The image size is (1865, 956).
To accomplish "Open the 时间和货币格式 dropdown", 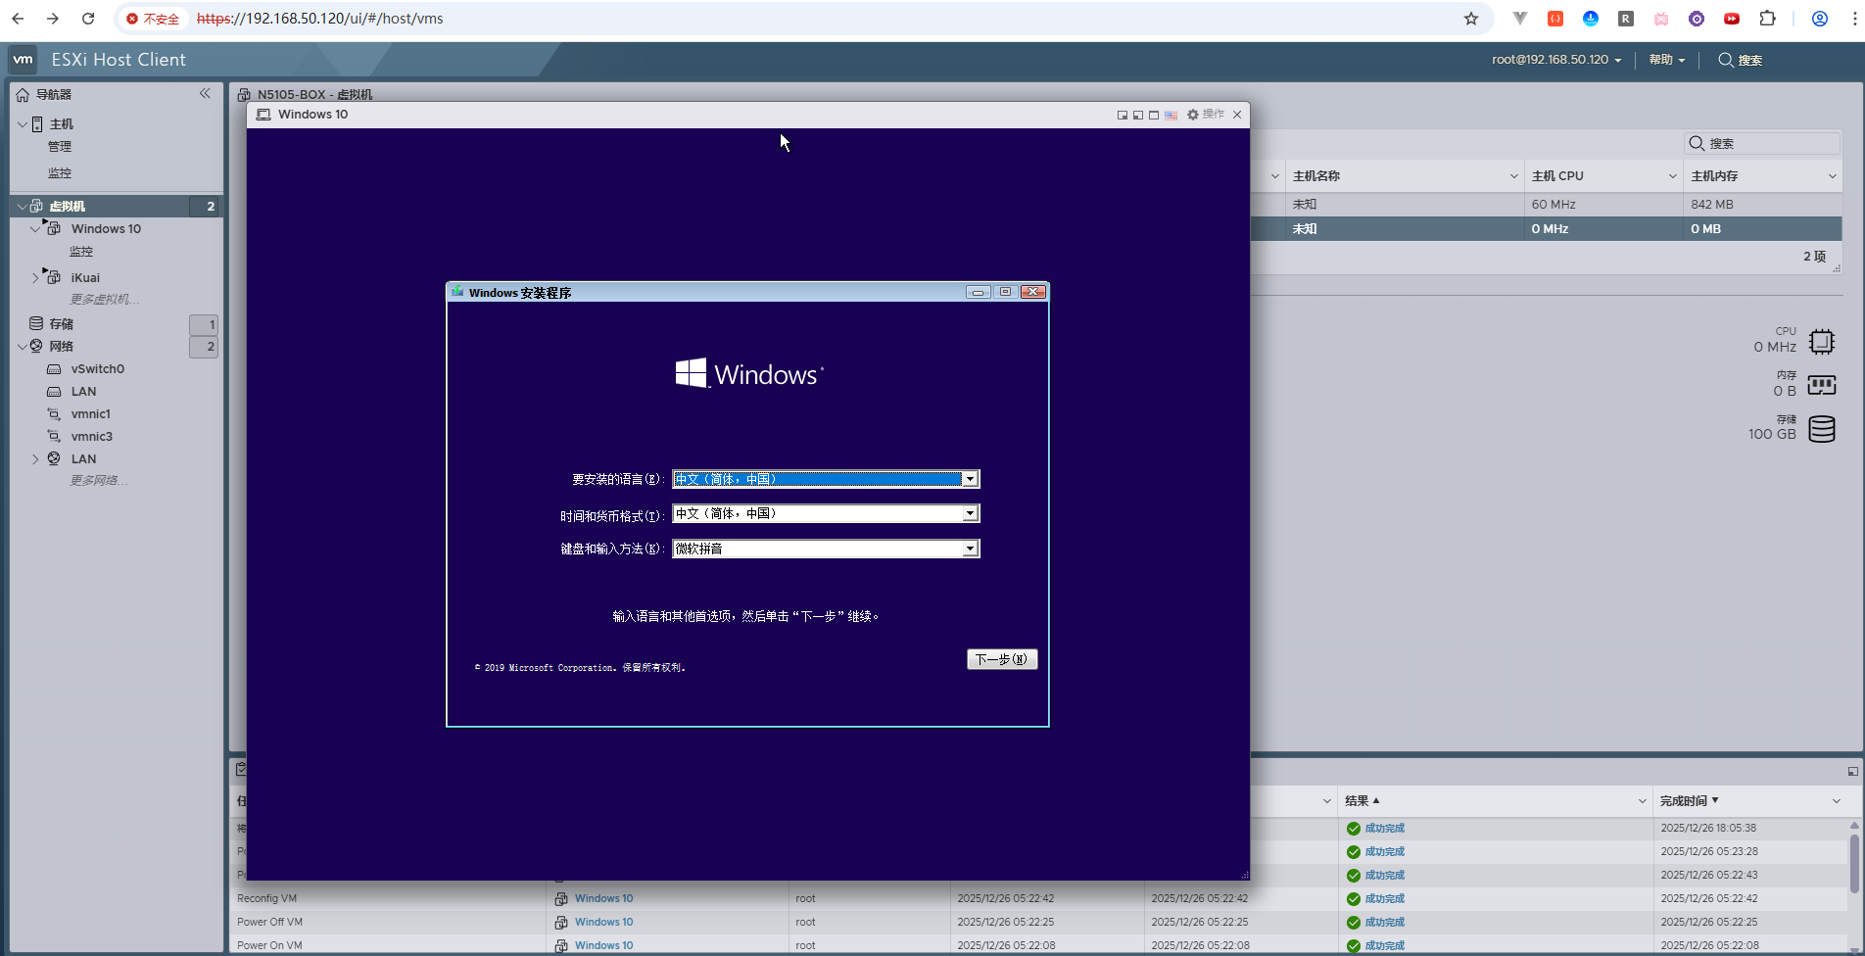I will point(970,514).
